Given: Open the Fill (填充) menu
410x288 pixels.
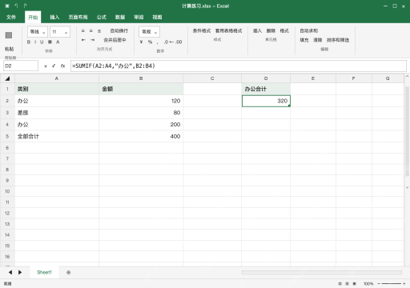Looking at the screenshot, I should click(x=304, y=40).
